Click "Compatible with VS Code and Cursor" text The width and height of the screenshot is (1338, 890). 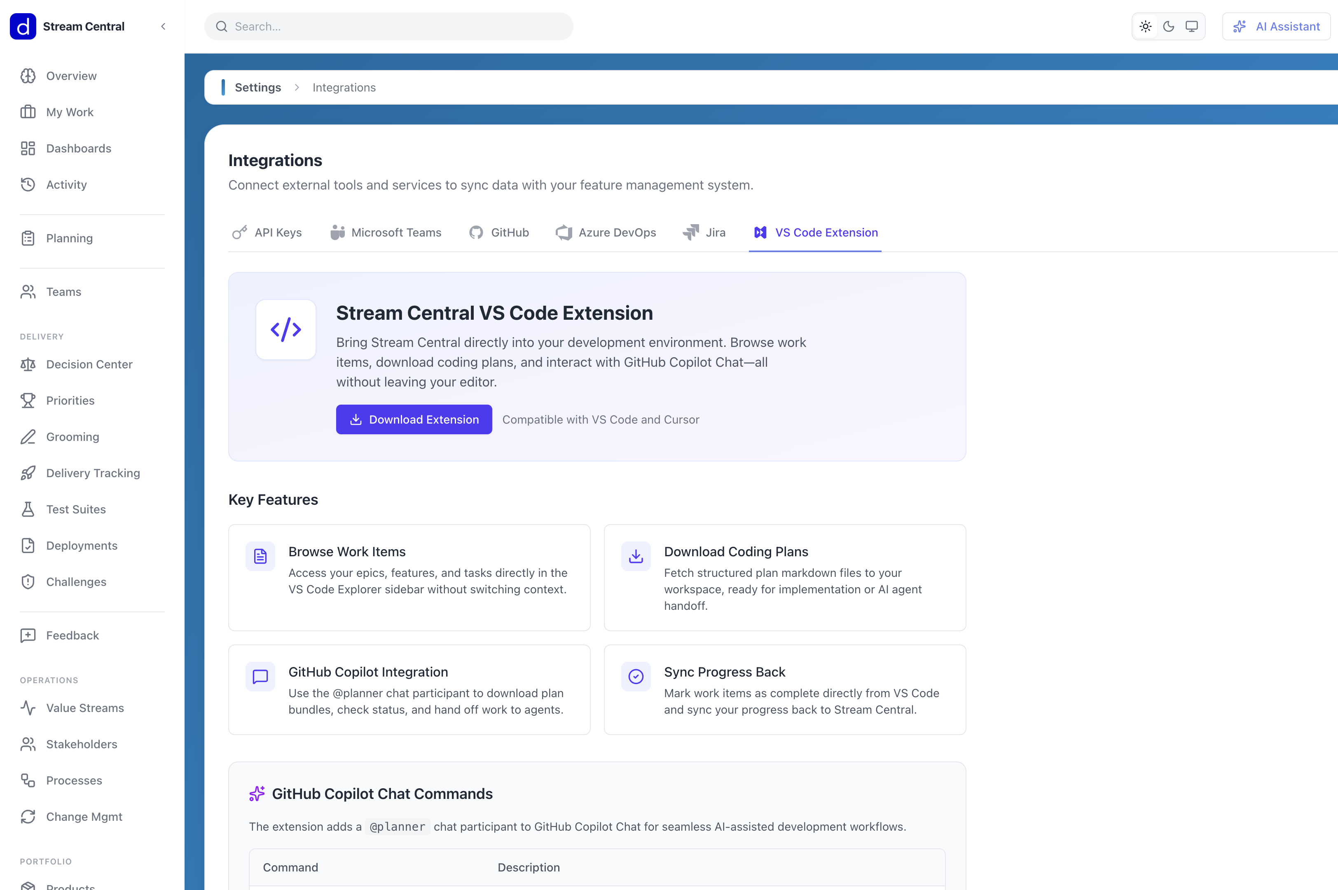(x=601, y=419)
